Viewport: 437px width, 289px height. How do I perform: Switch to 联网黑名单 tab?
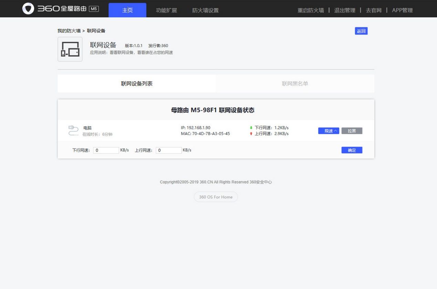pyautogui.click(x=295, y=83)
